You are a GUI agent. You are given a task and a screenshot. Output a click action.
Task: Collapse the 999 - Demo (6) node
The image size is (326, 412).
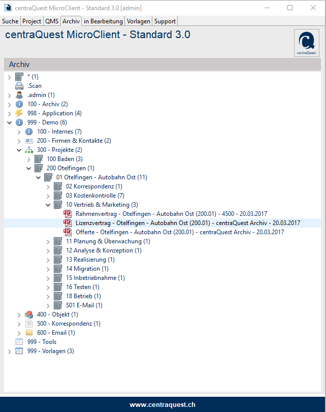point(10,123)
